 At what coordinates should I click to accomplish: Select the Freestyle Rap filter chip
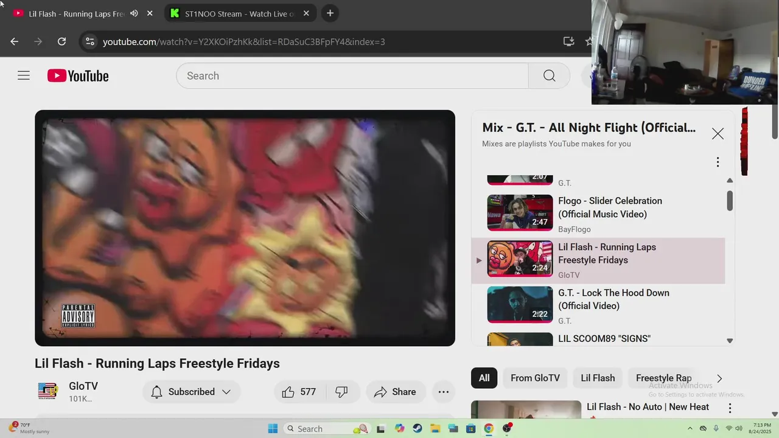[x=663, y=378]
